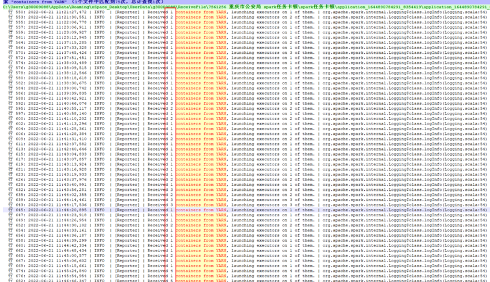Select result row for line 615
490x282 pixels.
246,154
